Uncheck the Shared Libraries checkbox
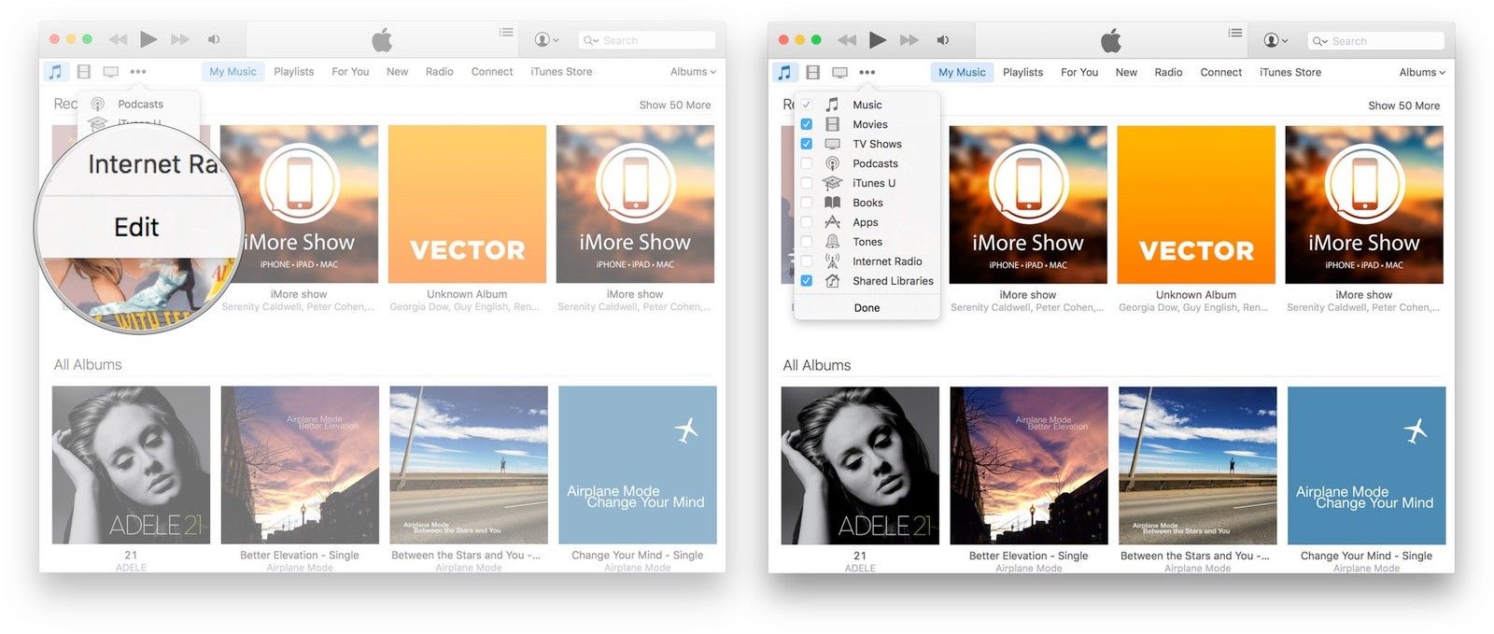This screenshot has width=1494, height=634. coord(807,281)
